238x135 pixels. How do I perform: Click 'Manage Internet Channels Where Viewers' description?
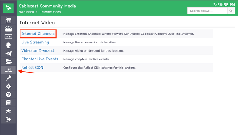(x=129, y=34)
